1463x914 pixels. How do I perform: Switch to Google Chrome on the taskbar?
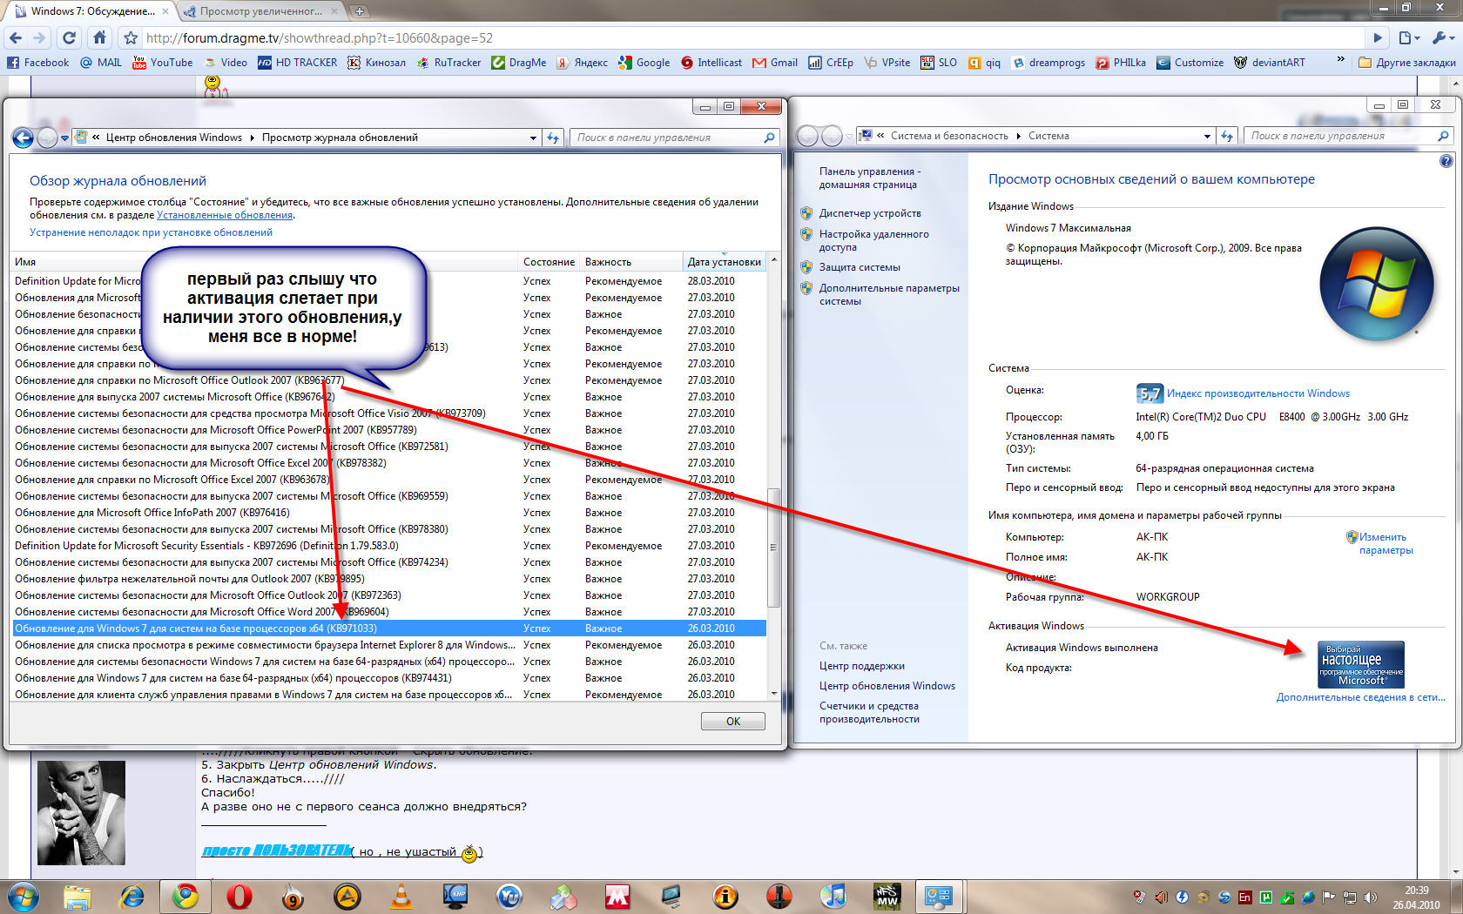pos(185,896)
